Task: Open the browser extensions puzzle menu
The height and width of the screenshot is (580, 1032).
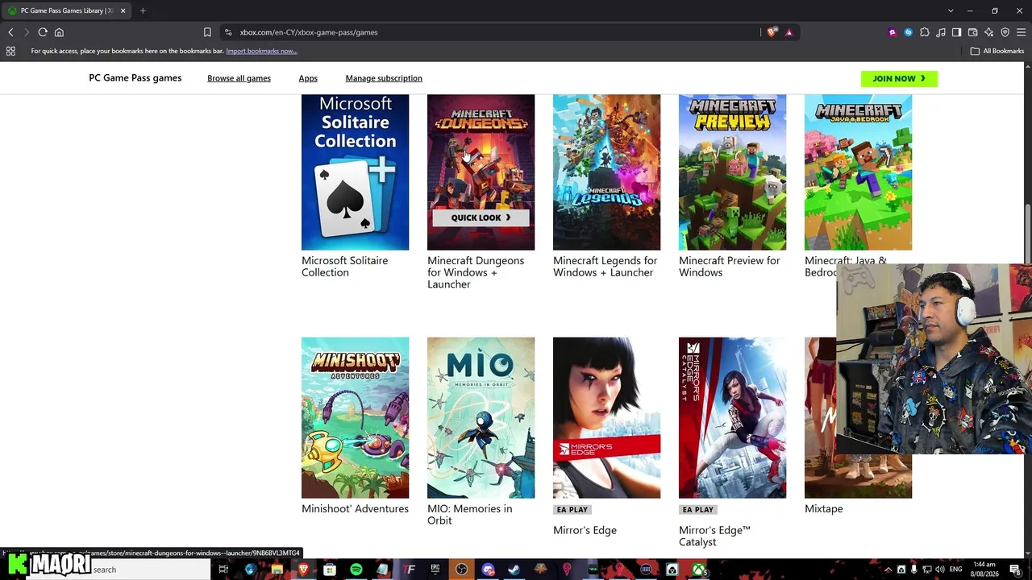Action: pyautogui.click(x=924, y=32)
